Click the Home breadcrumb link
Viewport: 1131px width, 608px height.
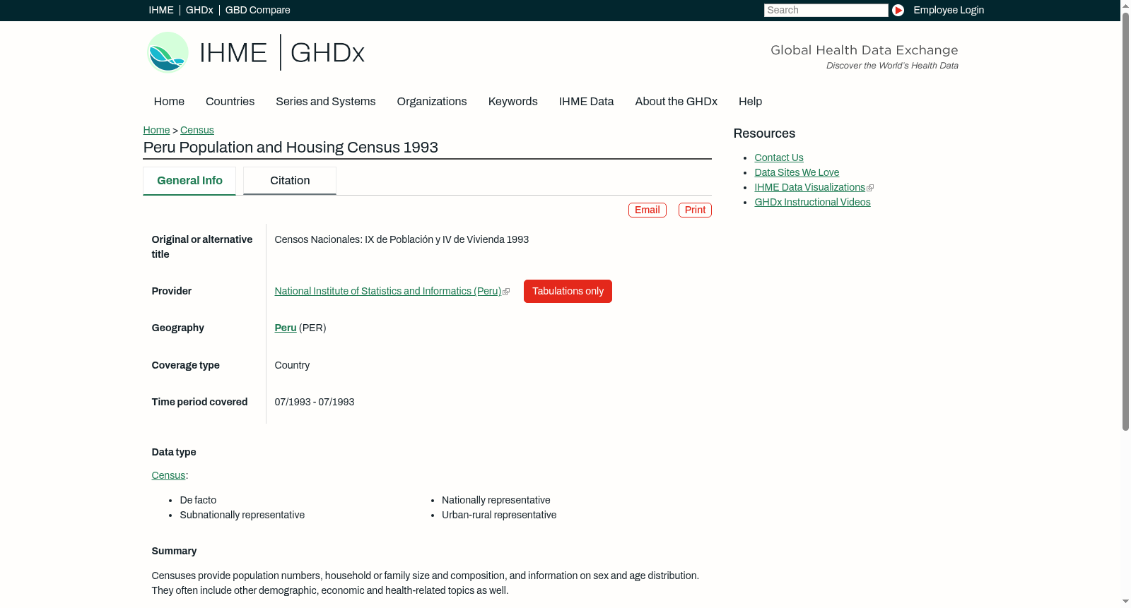click(x=156, y=130)
